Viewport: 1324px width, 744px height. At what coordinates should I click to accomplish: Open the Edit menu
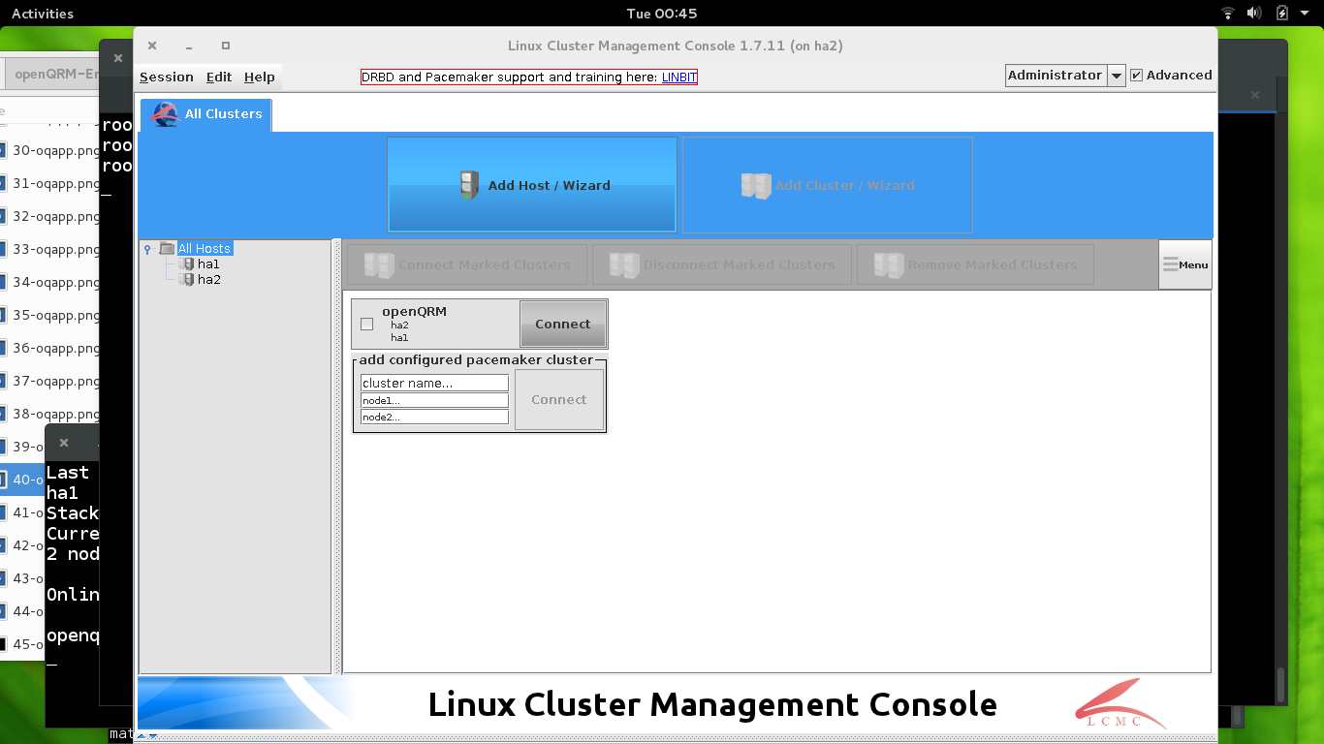pos(219,77)
